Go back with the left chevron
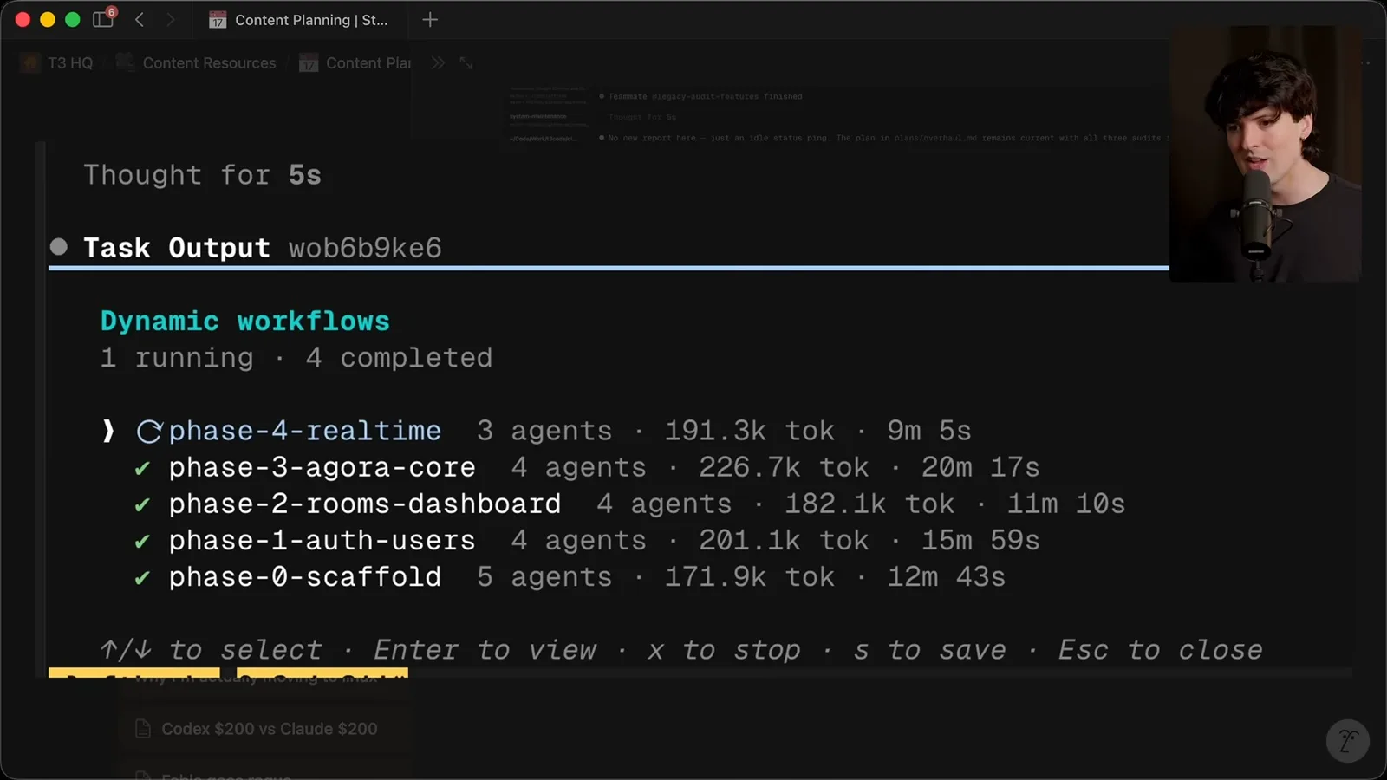1387x780 pixels. [x=140, y=19]
